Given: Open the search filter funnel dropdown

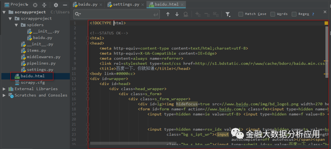Looking at the screenshot, I should [x=228, y=14].
